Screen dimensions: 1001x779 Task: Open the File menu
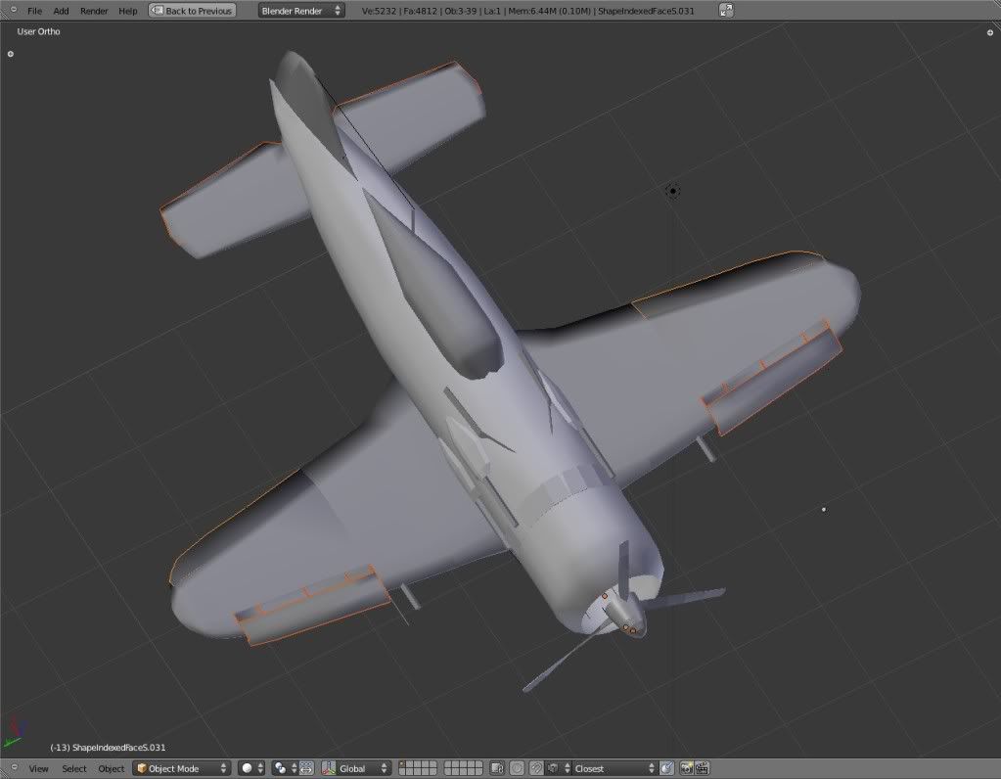coord(34,11)
